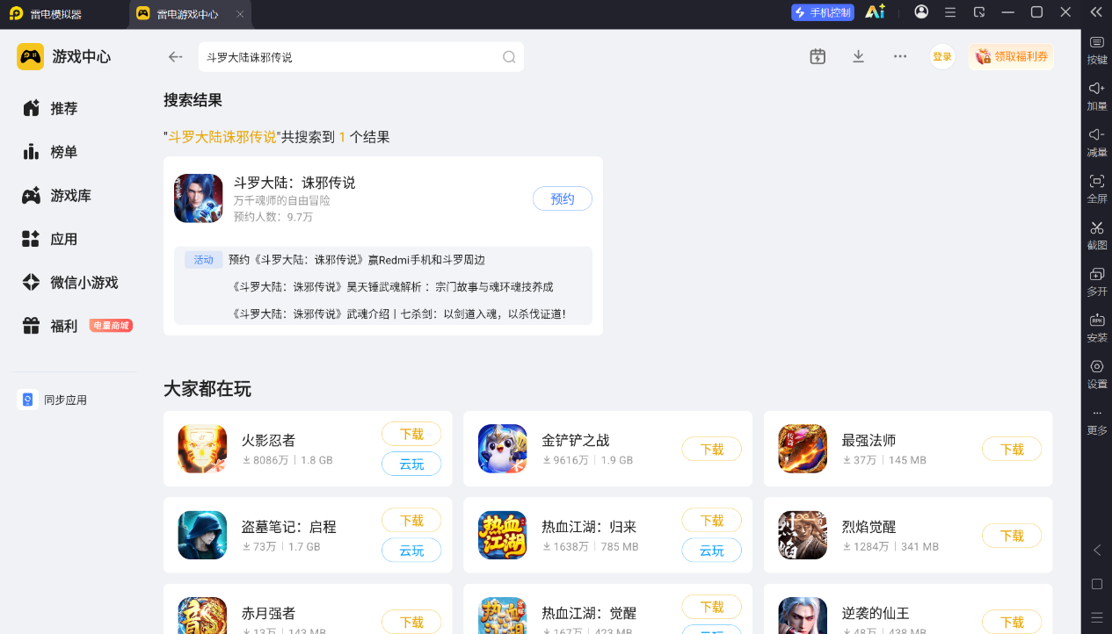Viewport: 1112px width, 634px height.
Task: Click the AI icon in title bar
Action: pyautogui.click(x=875, y=12)
